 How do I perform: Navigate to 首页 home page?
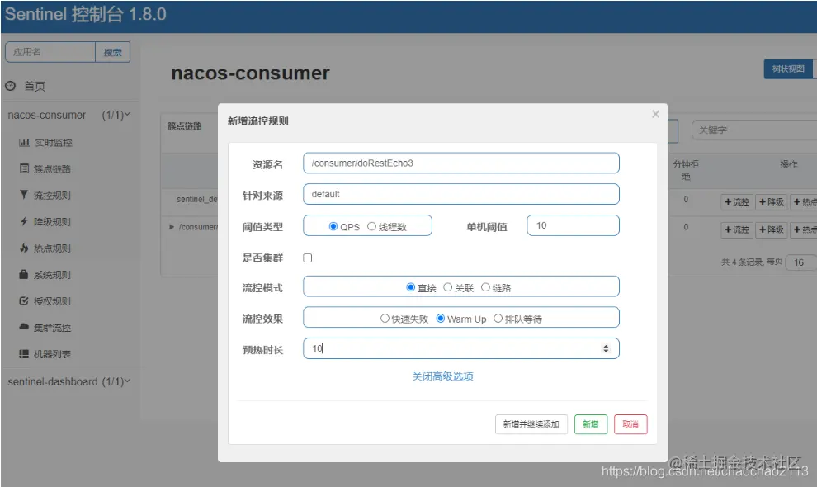31,85
